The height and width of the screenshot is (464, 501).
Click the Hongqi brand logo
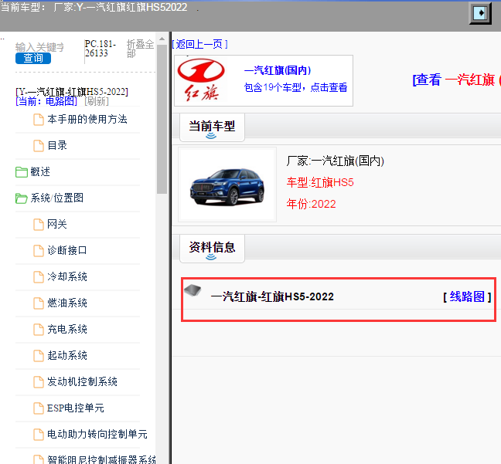tap(201, 80)
